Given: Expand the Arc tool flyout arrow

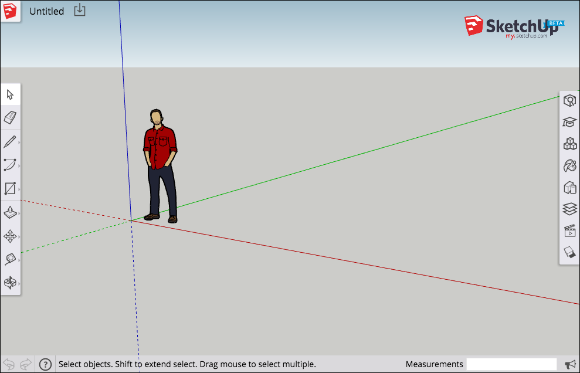Looking at the screenshot, I should 19,166.
